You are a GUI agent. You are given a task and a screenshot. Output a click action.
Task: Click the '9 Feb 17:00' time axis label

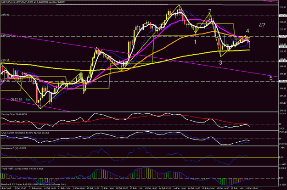[20, 188]
